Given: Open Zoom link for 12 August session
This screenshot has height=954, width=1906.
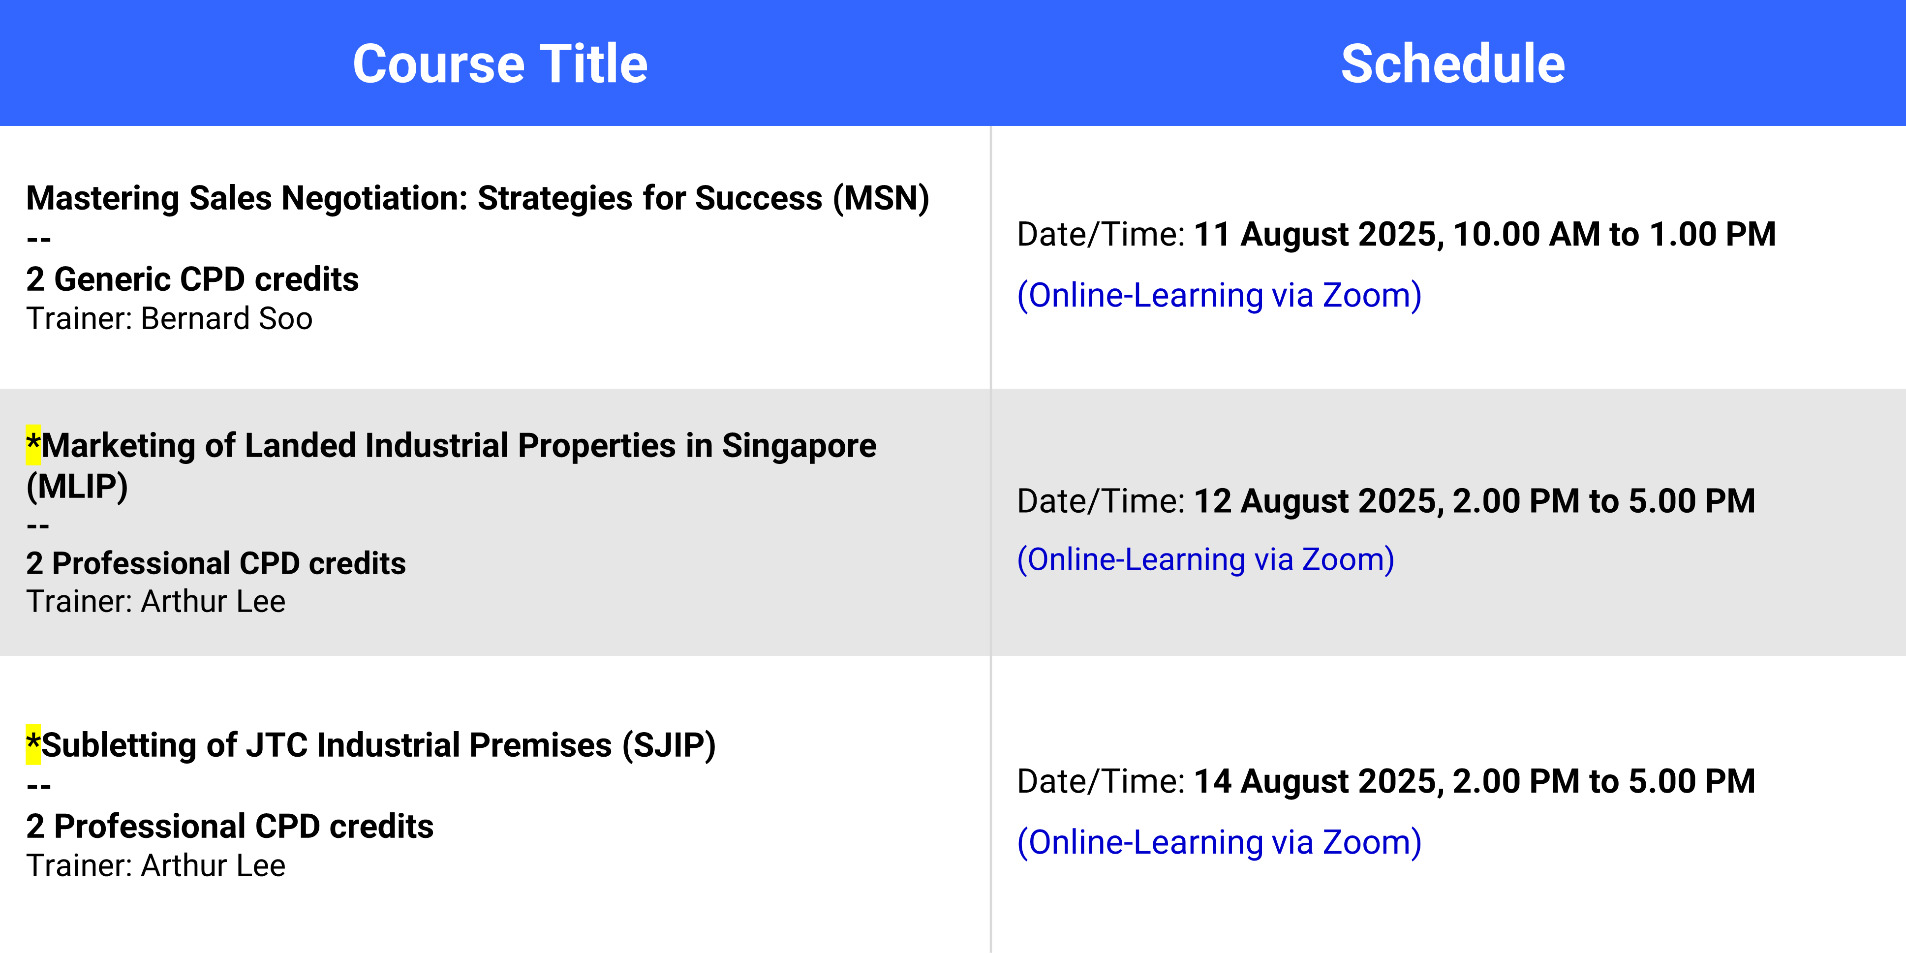Looking at the screenshot, I should [x=1206, y=559].
